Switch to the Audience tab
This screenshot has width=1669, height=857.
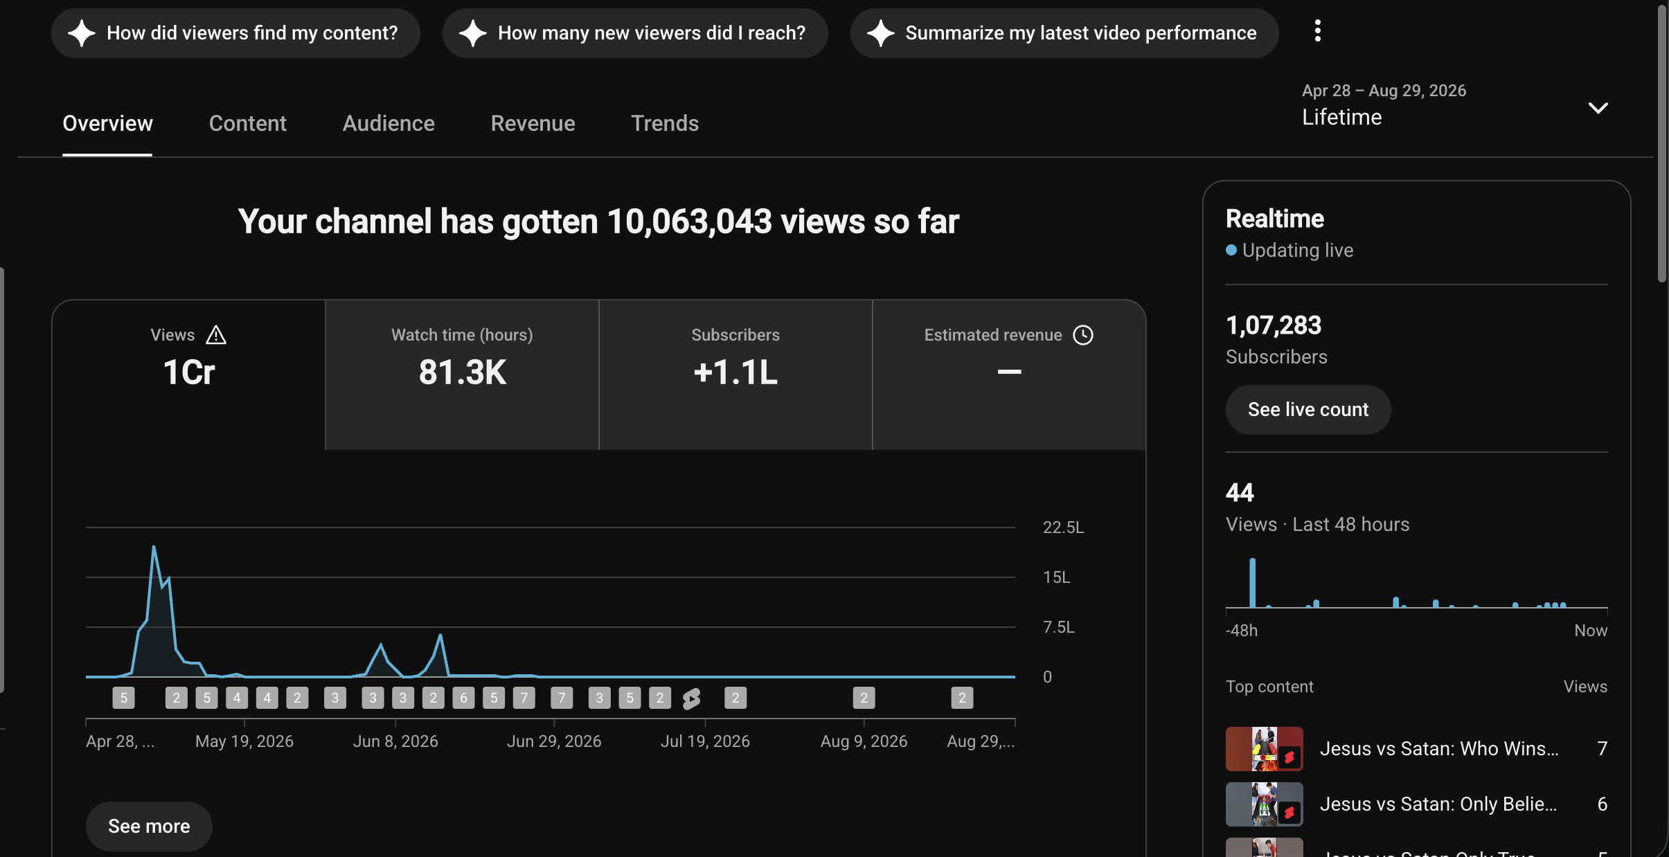click(x=389, y=123)
